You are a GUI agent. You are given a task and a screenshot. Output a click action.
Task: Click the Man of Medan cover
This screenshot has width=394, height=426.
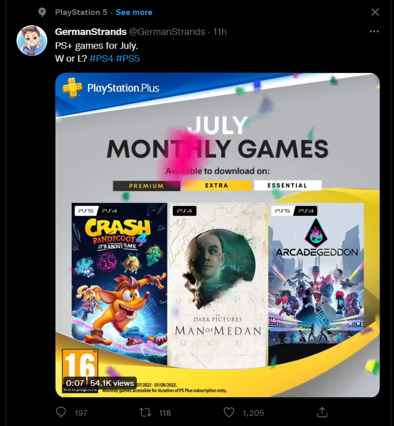tap(218, 285)
